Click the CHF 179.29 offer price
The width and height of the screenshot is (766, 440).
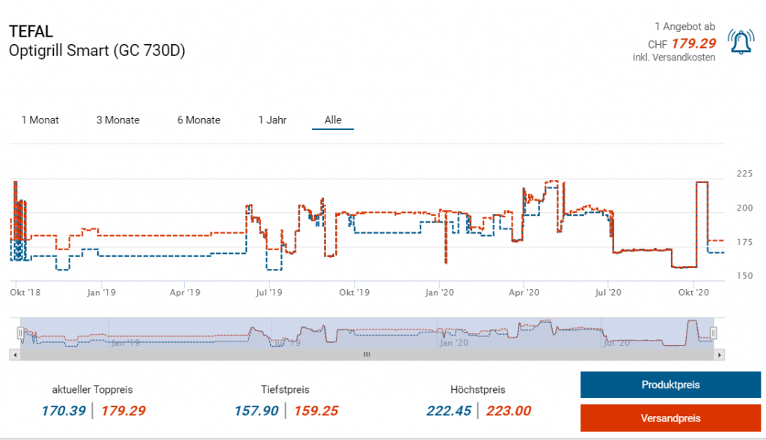coord(693,43)
